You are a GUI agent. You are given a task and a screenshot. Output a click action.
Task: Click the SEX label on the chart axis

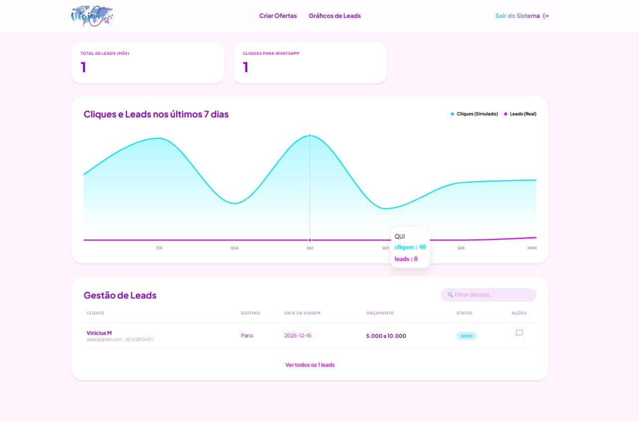(x=385, y=247)
